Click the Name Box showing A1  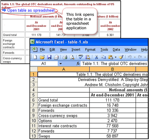(44, 63)
